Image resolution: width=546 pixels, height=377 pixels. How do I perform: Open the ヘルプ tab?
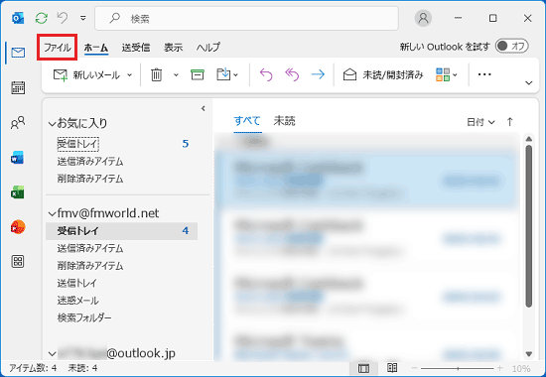point(207,47)
